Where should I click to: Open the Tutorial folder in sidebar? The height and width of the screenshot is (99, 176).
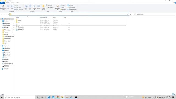pos(6,32)
